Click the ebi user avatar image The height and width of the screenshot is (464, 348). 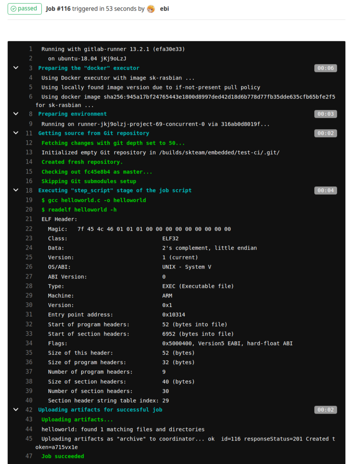[151, 9]
